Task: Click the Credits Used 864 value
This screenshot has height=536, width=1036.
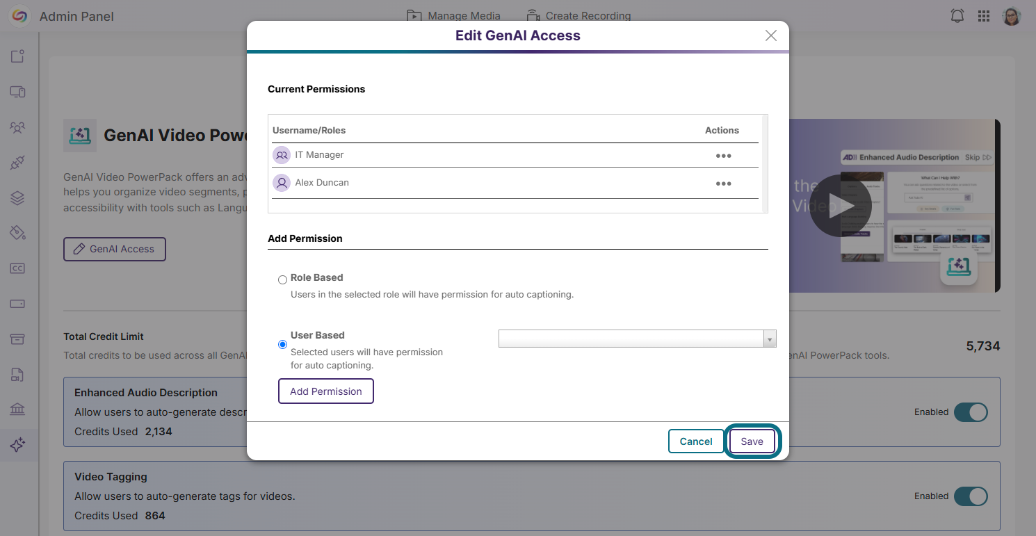Action: click(155, 516)
